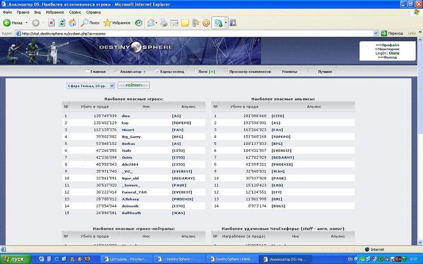The height and width of the screenshot is (264, 423).
Task: Click the Stop loading icon
Action: click(x=51, y=22)
